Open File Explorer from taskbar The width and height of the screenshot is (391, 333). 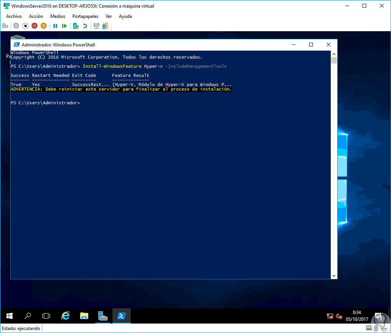[x=84, y=316]
